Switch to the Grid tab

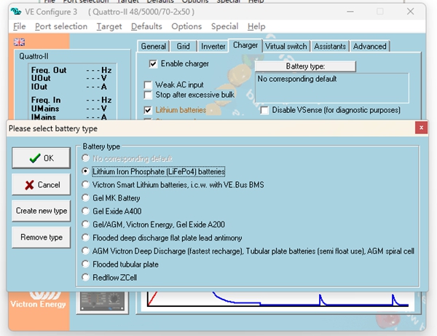coord(183,47)
